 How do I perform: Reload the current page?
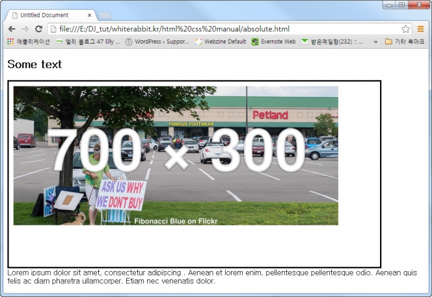[x=39, y=29]
